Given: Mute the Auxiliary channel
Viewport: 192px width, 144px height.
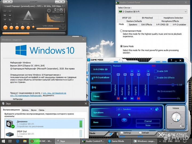Looking at the screenshot, I should [x=125, y=98].
